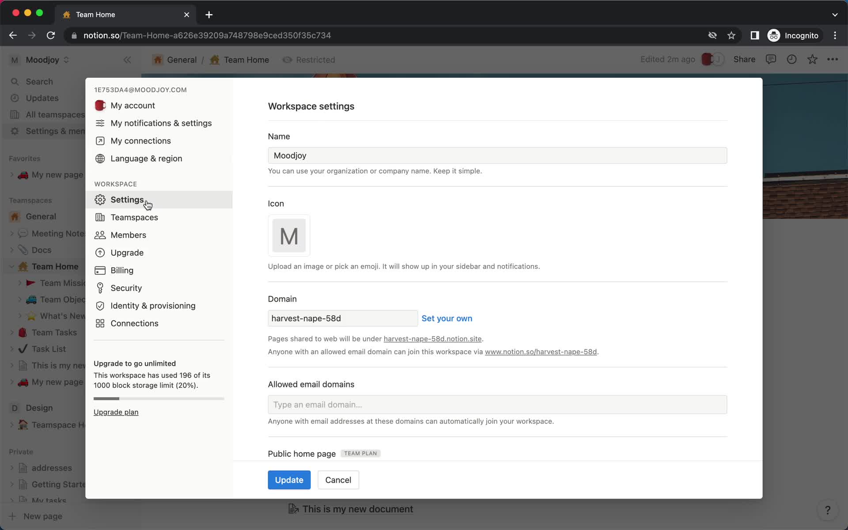This screenshot has height=530, width=848.
Task: Open My notifications & settings
Action: pos(159,123)
